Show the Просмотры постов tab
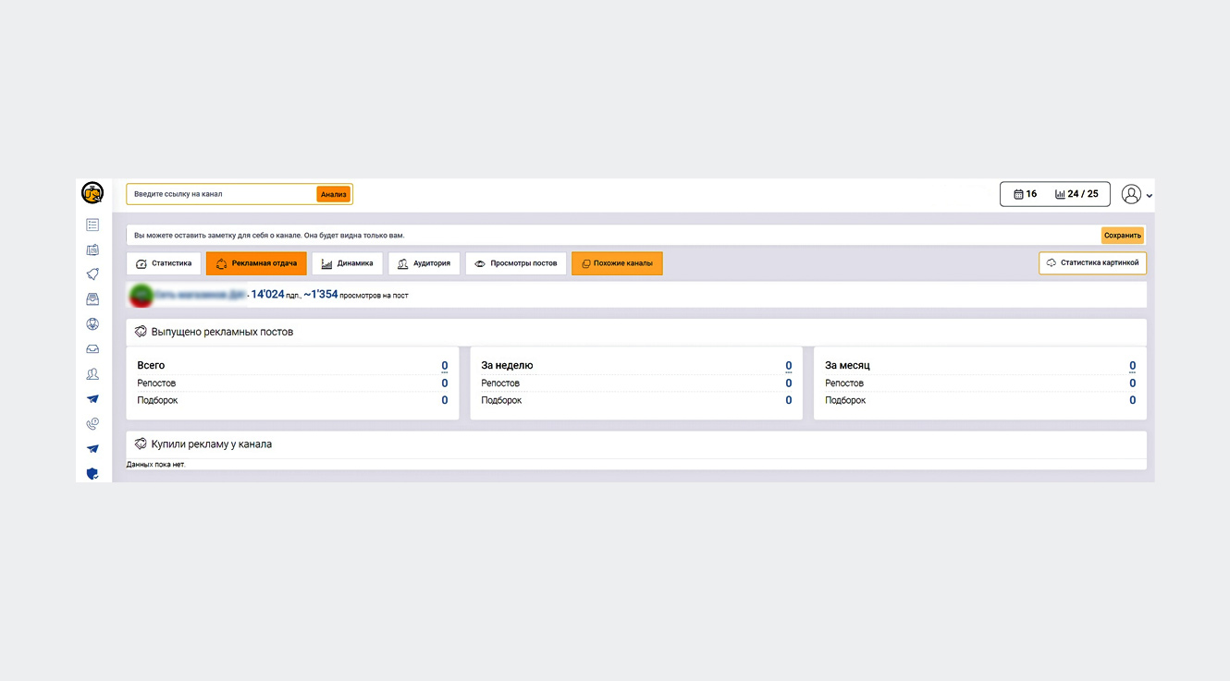 (x=516, y=263)
